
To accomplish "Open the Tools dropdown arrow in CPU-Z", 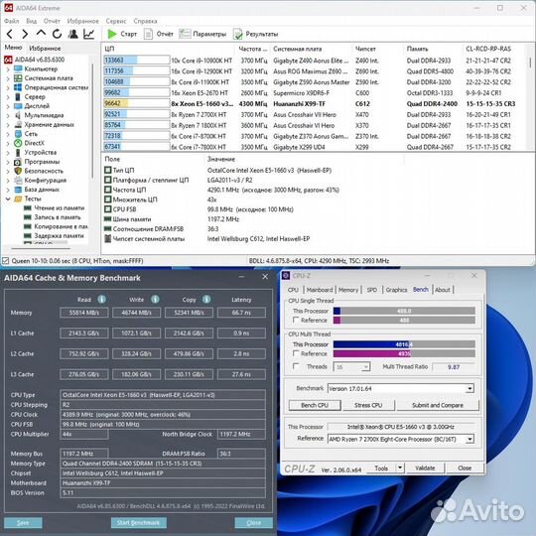I will (400, 468).
